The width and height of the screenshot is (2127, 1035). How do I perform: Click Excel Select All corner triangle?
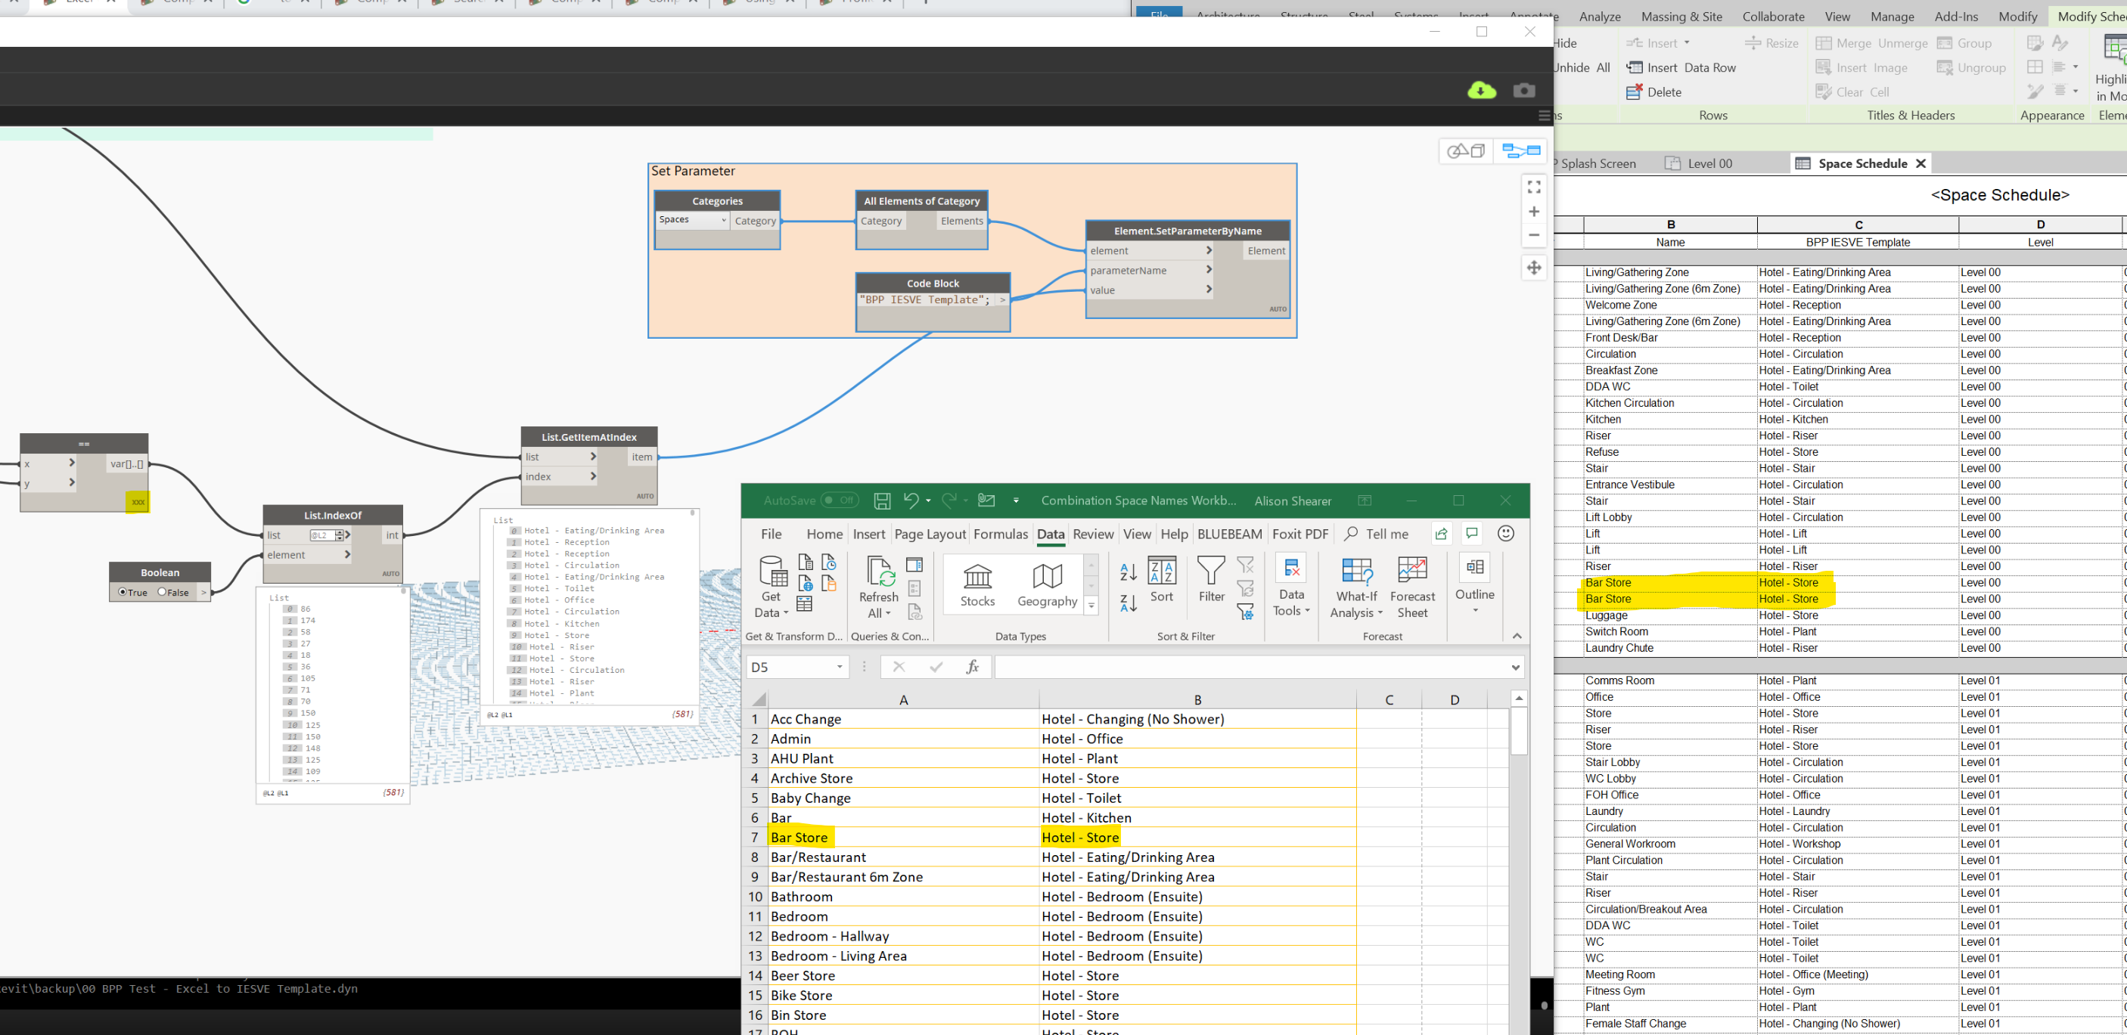coord(758,700)
